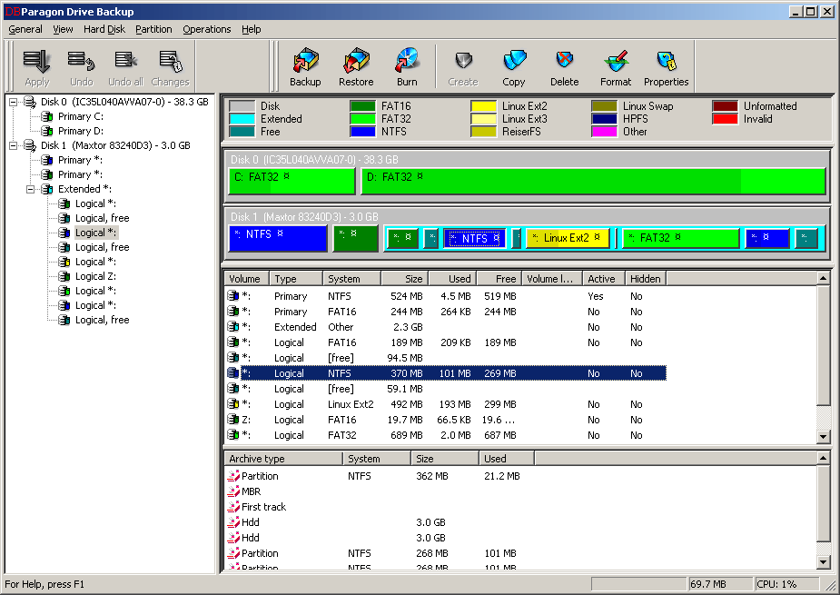
Task: Click the Delete partition icon
Action: (x=564, y=67)
